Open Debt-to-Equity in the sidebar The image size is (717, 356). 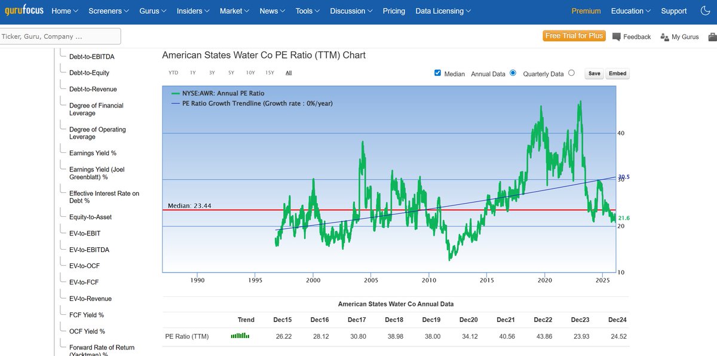[x=89, y=73]
